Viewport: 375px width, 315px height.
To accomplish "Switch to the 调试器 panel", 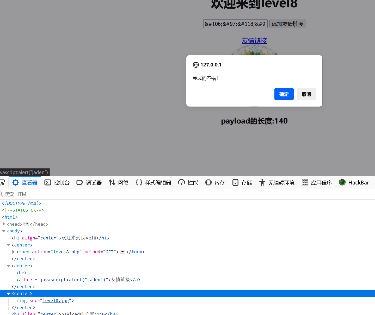I will (89, 182).
